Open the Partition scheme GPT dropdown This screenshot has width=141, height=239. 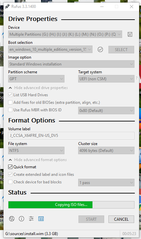[x=36, y=79]
